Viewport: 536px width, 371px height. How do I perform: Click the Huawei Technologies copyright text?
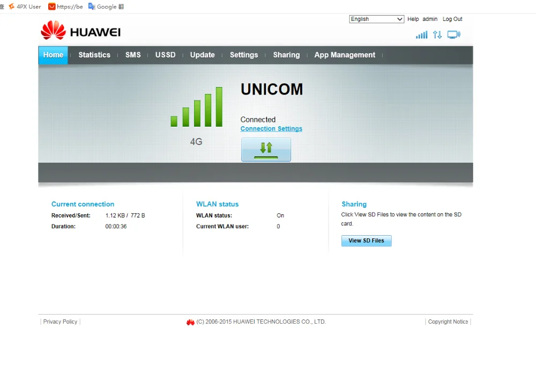[x=261, y=322]
